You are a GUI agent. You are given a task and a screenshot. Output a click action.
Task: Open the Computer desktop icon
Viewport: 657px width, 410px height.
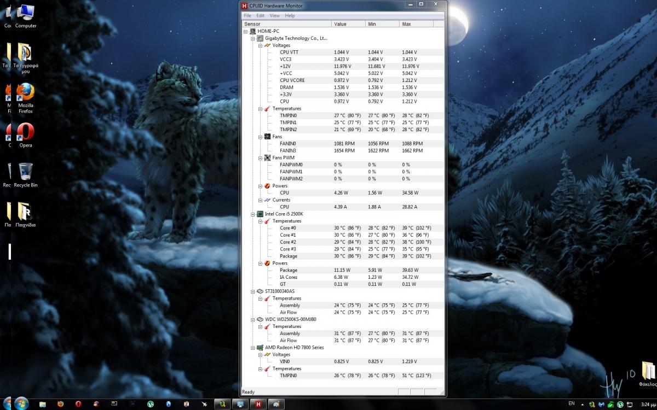[26, 16]
